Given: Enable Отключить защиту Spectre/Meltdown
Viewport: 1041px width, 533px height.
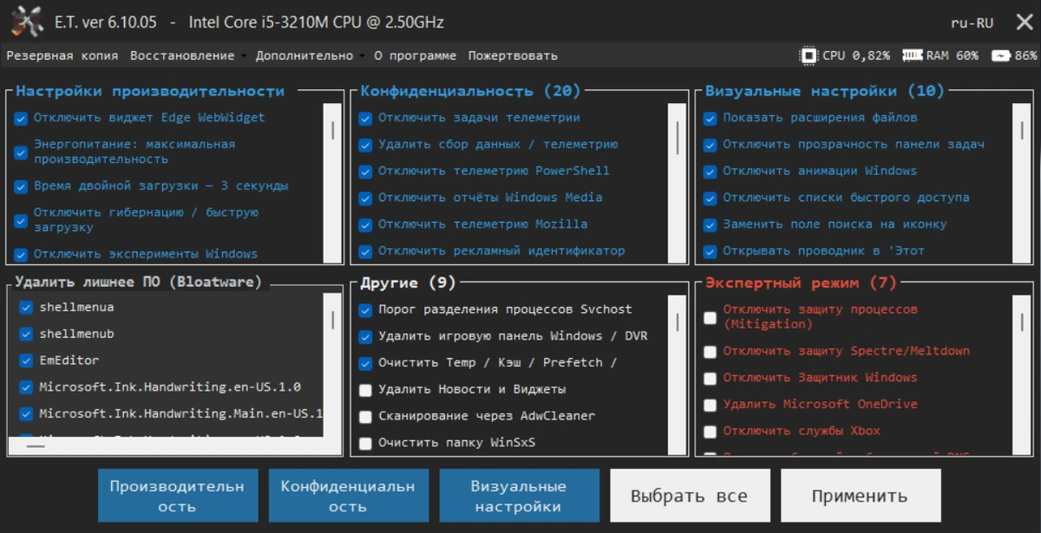Looking at the screenshot, I should coord(710,352).
